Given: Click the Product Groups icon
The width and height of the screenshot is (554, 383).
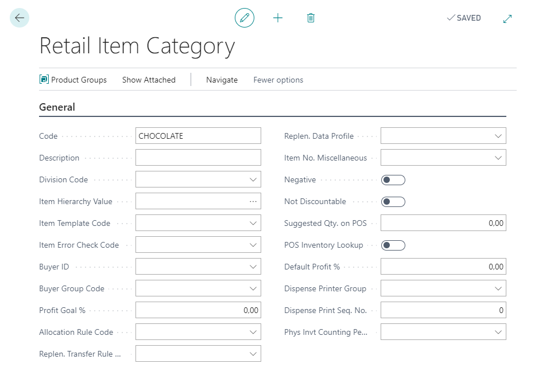Looking at the screenshot, I should pyautogui.click(x=44, y=80).
